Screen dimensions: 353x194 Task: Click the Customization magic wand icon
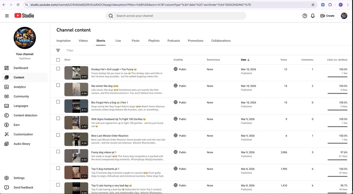click(6, 134)
